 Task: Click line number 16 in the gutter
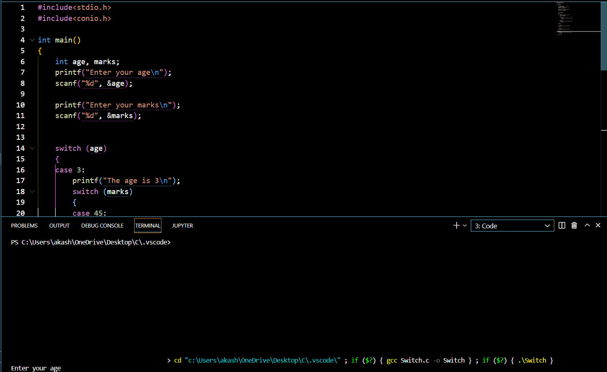pyautogui.click(x=20, y=170)
